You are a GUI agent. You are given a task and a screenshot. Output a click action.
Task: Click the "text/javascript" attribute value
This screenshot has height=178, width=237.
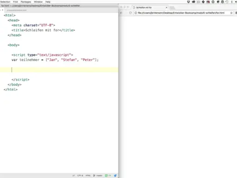click(x=54, y=55)
